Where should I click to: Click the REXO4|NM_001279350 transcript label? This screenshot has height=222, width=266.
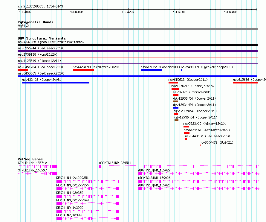(x=72, y=185)
